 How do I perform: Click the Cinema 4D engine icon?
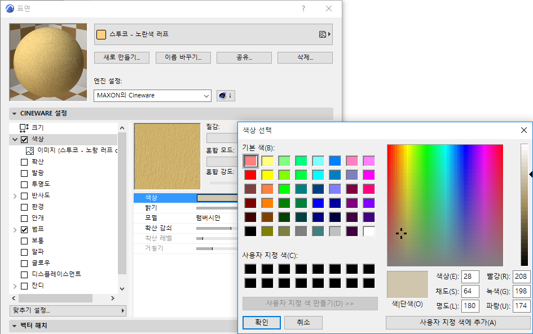pos(222,95)
